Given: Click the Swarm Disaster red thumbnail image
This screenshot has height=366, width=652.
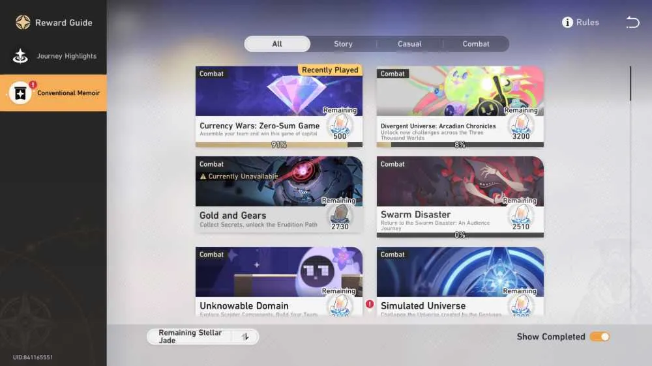Looking at the screenshot, I should tap(460, 182).
